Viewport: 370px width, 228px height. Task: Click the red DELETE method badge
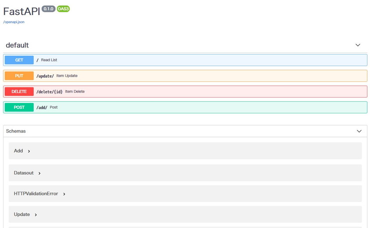tap(19, 91)
